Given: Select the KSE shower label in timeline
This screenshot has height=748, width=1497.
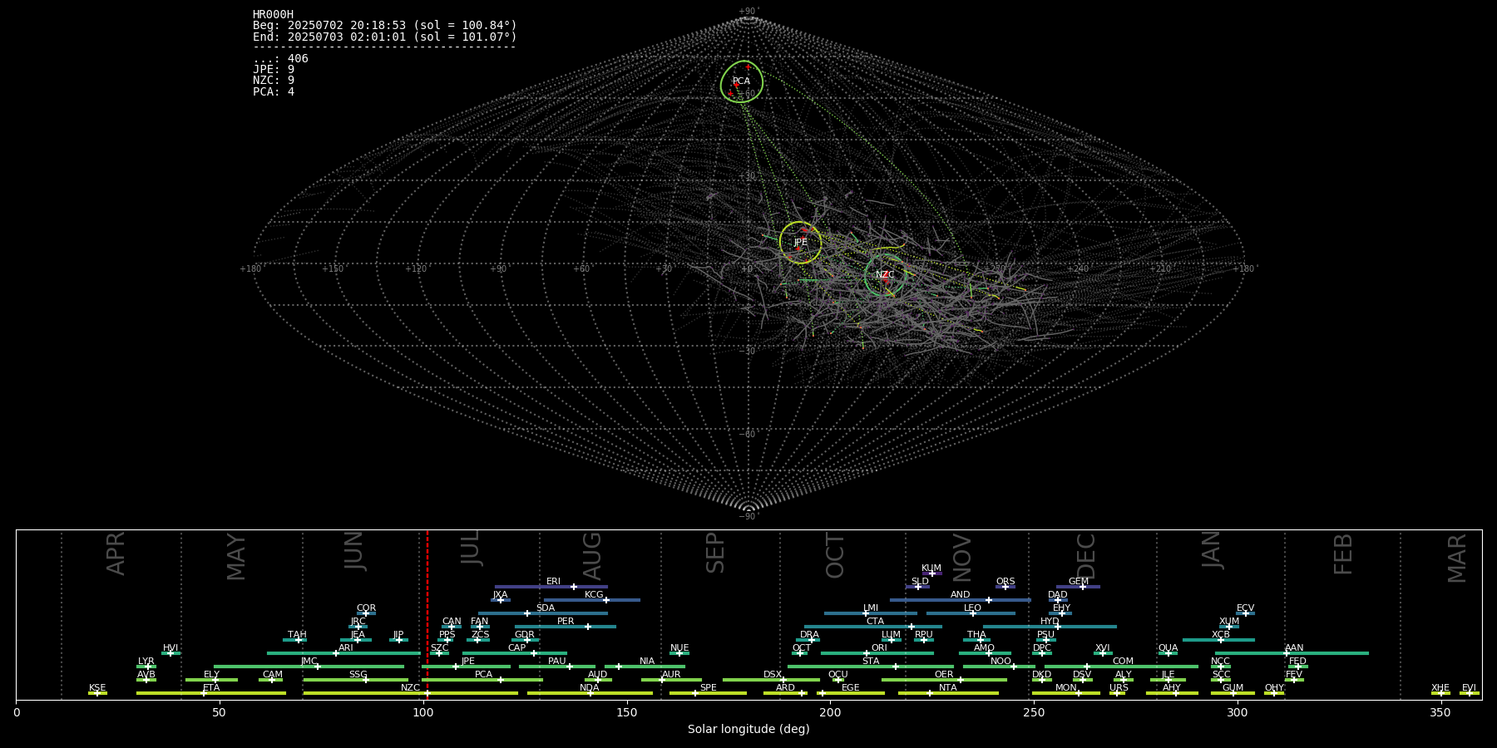Looking at the screenshot, I should 97,688.
